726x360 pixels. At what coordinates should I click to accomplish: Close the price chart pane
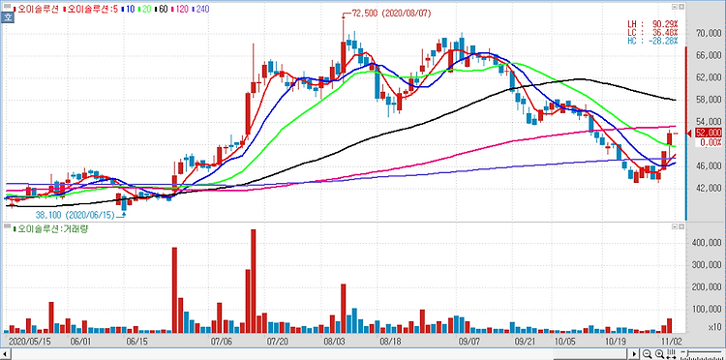click(681, 7)
